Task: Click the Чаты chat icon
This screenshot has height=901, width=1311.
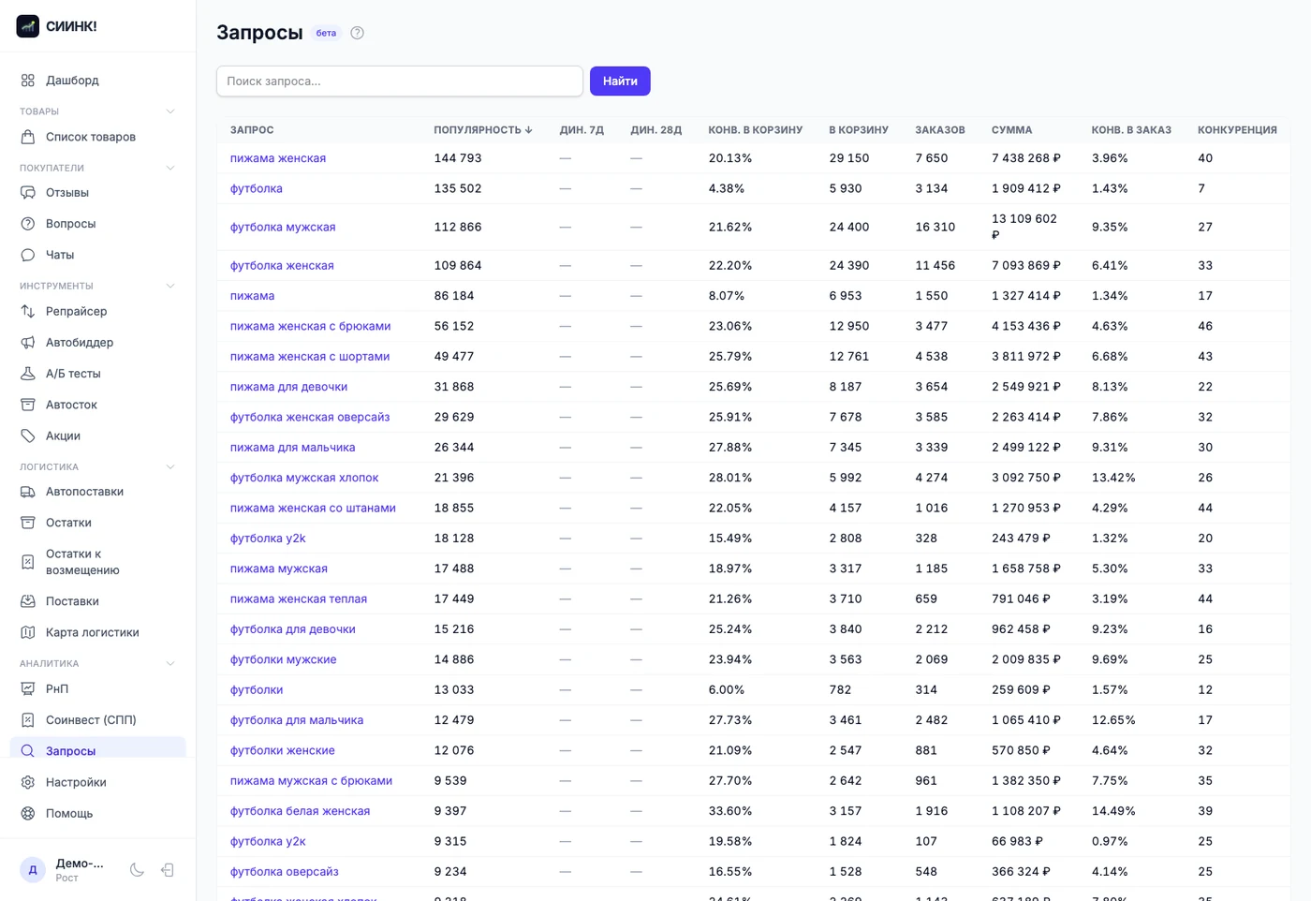Action: pyautogui.click(x=28, y=255)
